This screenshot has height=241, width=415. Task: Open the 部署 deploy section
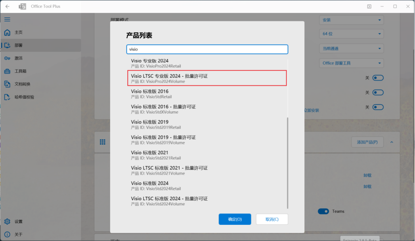coord(40,45)
